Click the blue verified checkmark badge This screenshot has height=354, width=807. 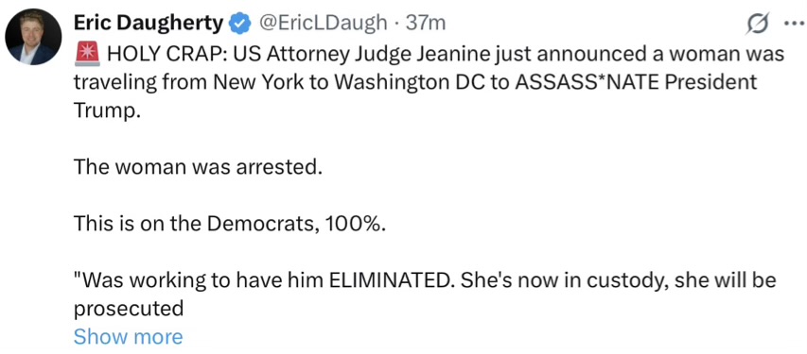coord(240,24)
